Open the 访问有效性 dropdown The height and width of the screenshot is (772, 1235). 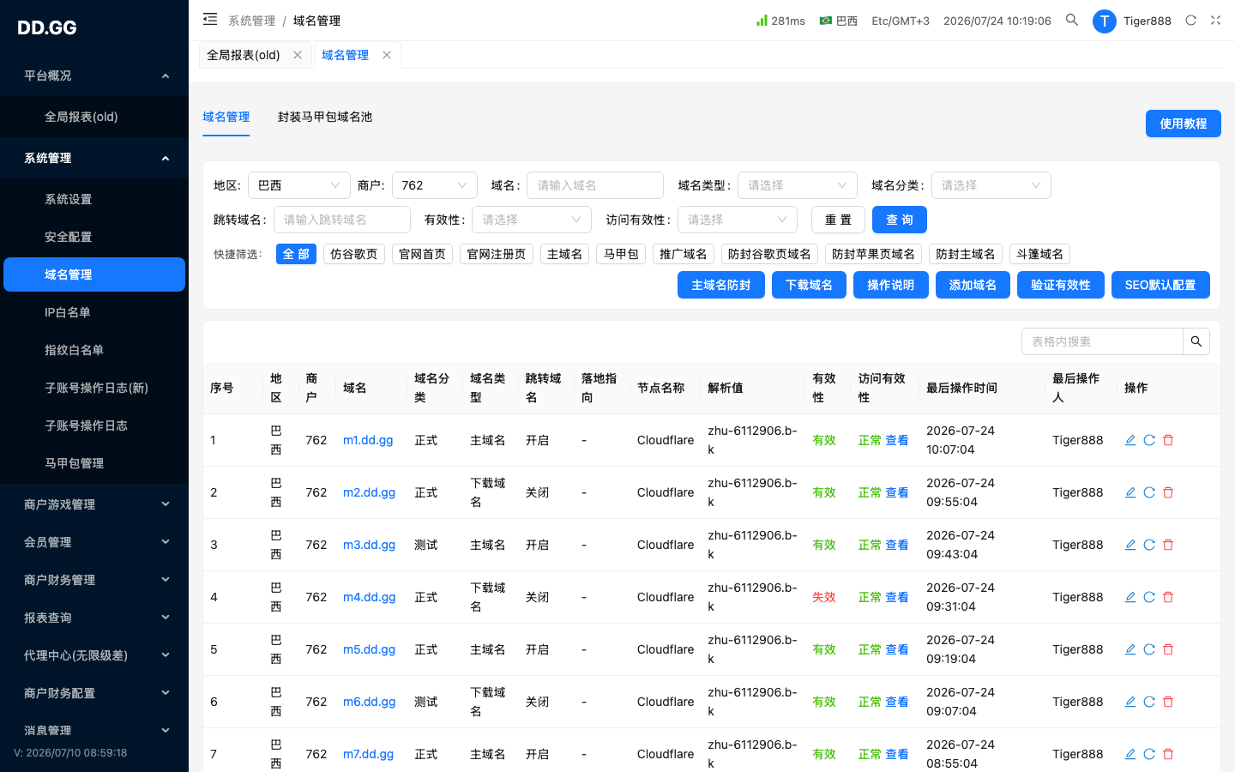coord(738,220)
